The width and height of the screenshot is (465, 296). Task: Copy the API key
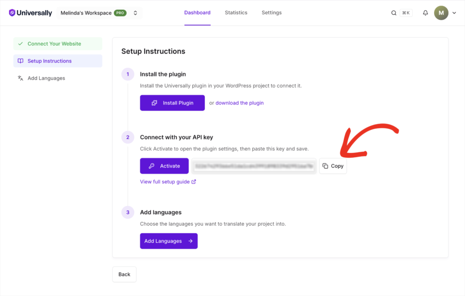click(x=333, y=166)
